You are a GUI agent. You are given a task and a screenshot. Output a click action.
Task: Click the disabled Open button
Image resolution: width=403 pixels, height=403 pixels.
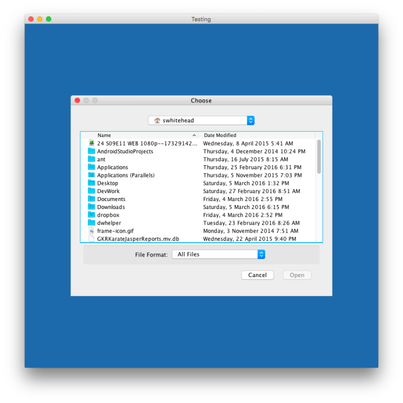point(297,275)
